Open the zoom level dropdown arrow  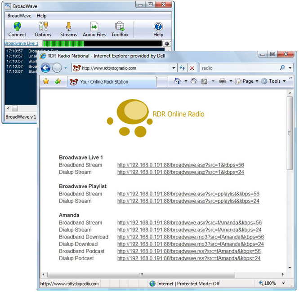click(x=284, y=283)
